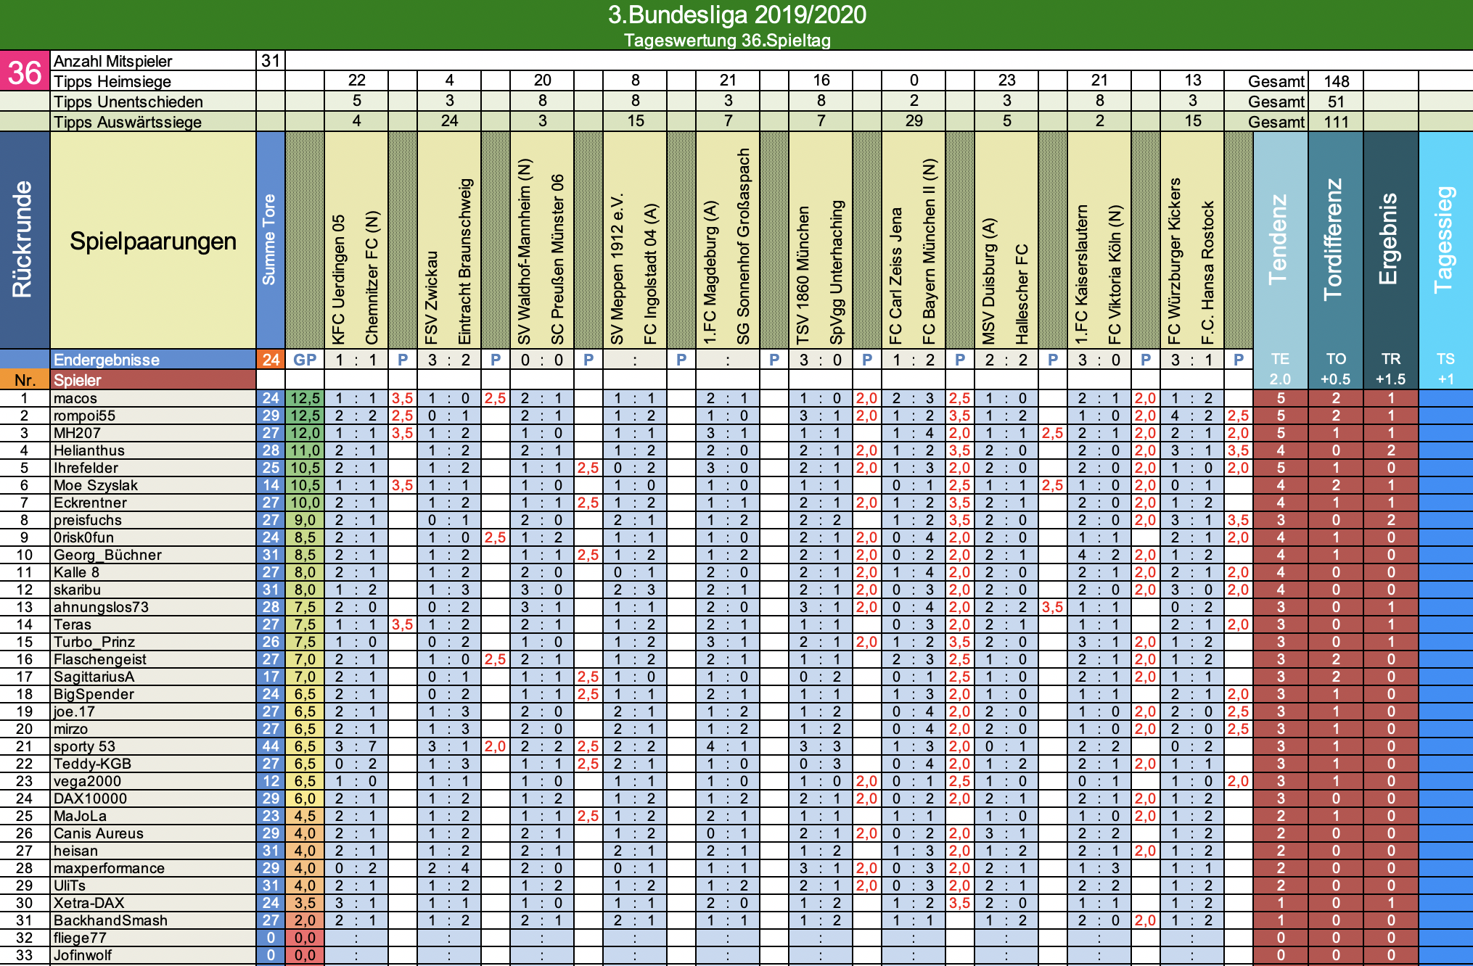Image resolution: width=1473 pixels, height=966 pixels.
Task: Select the 'SpVgg Unterhaching' team header
Action: click(837, 273)
